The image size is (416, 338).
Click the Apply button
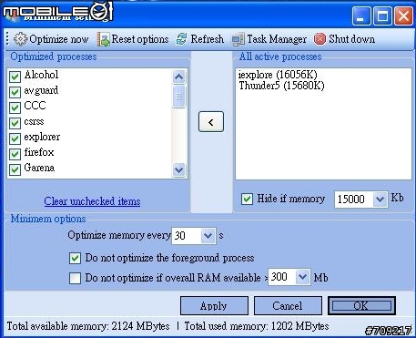click(214, 306)
